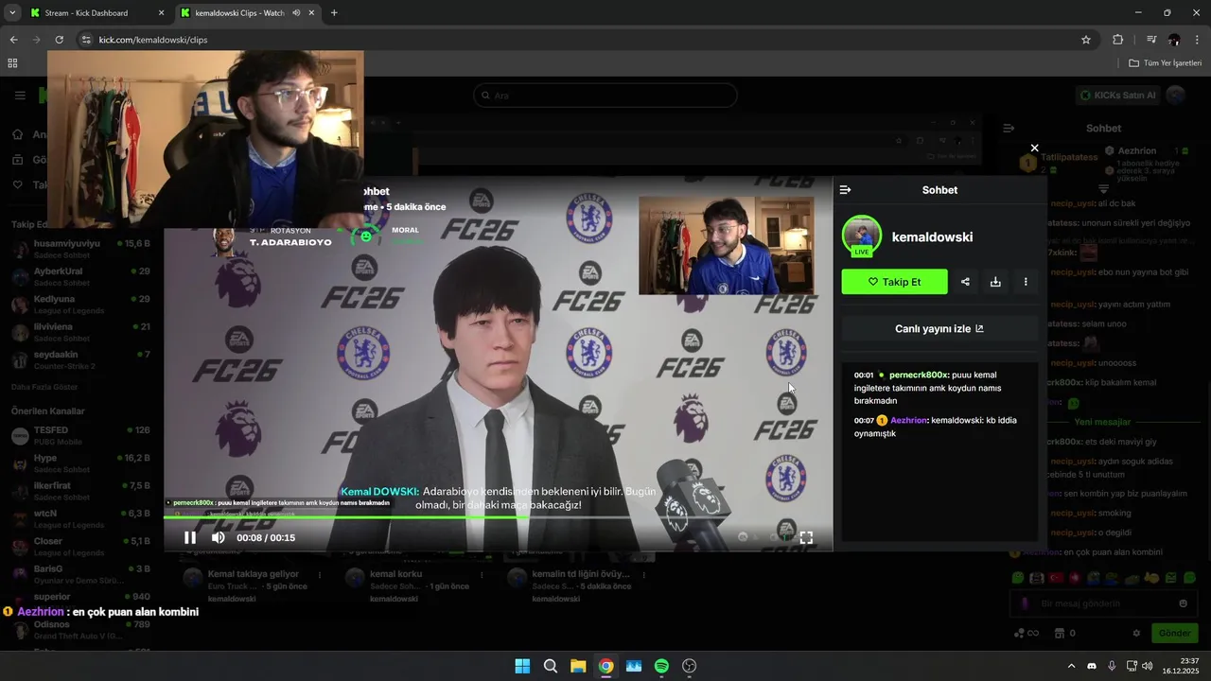Open Tüm Yer İşaretleri bookmarks folder
Viewport: 1211px width, 681px height.
click(x=1165, y=63)
